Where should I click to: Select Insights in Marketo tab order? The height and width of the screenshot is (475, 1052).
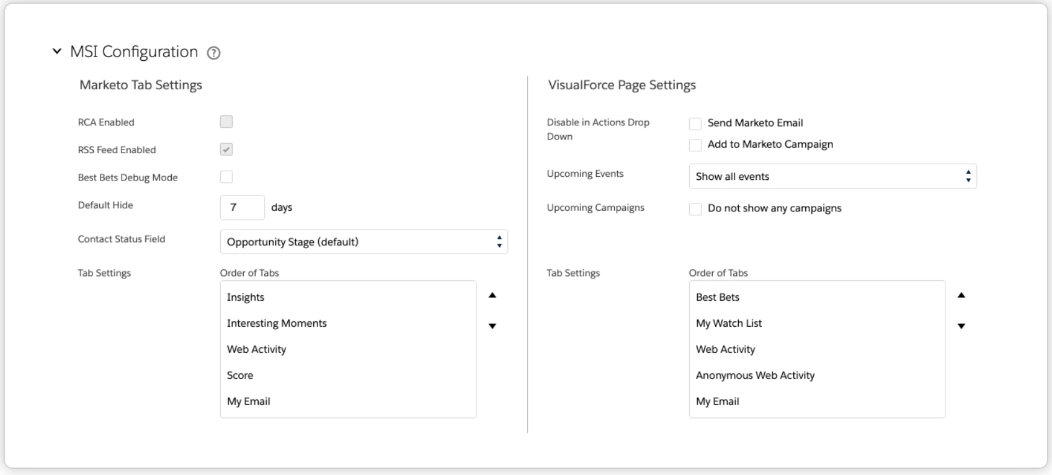point(348,297)
